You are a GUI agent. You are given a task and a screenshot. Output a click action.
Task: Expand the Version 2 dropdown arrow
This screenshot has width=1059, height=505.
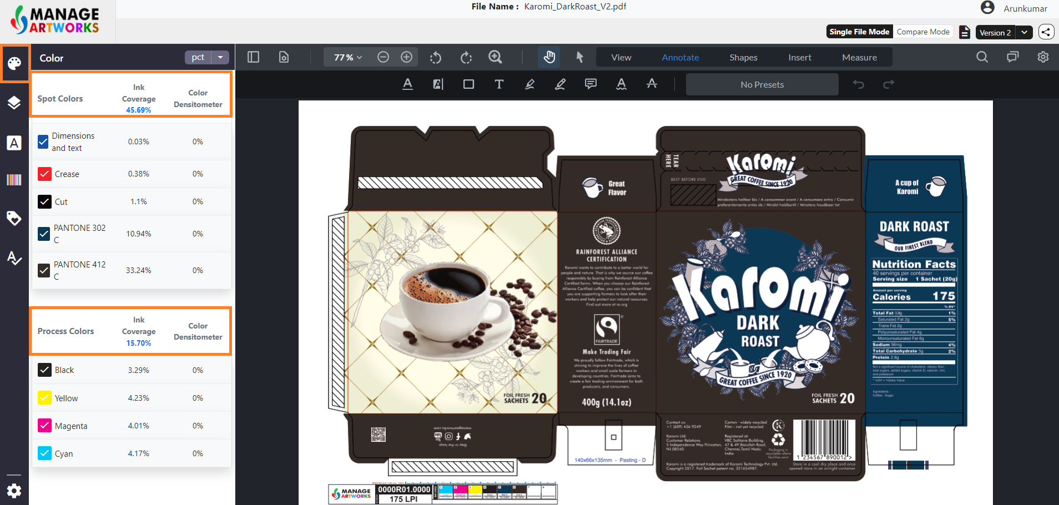click(x=1025, y=32)
